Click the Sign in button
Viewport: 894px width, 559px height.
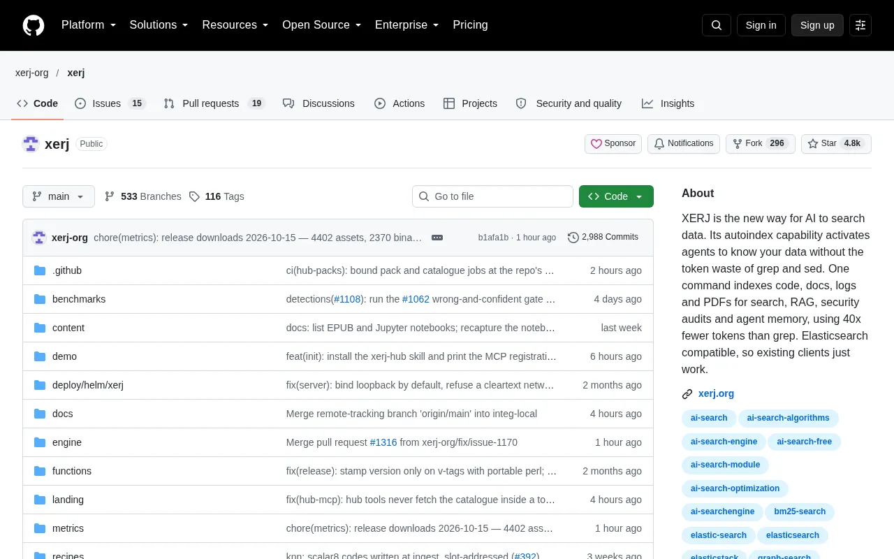[x=761, y=25]
